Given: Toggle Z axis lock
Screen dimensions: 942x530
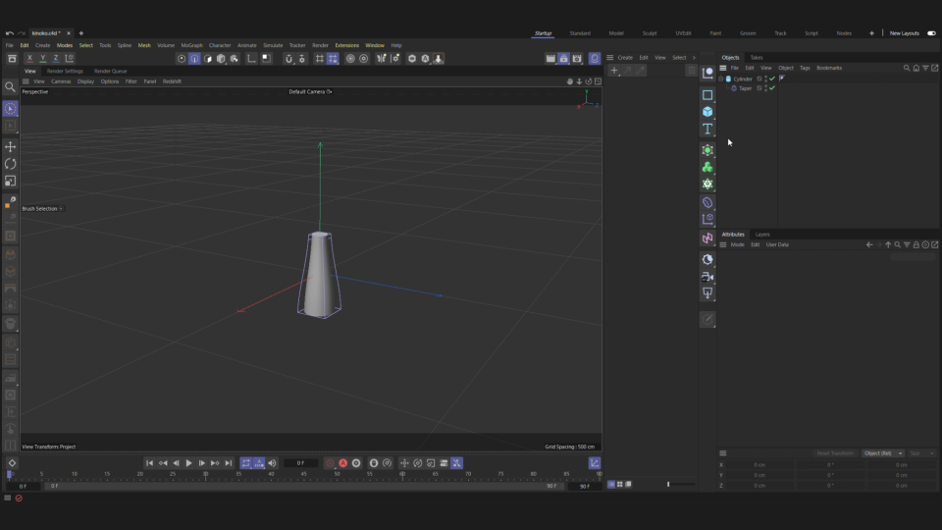Looking at the screenshot, I should 56,58.
